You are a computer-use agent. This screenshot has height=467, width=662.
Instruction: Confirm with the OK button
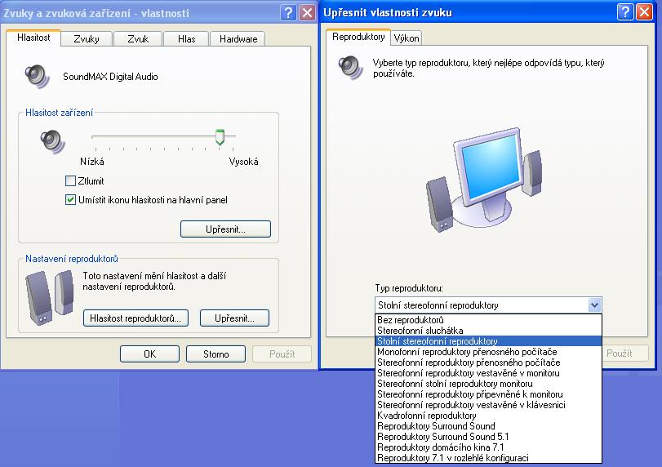coord(149,354)
